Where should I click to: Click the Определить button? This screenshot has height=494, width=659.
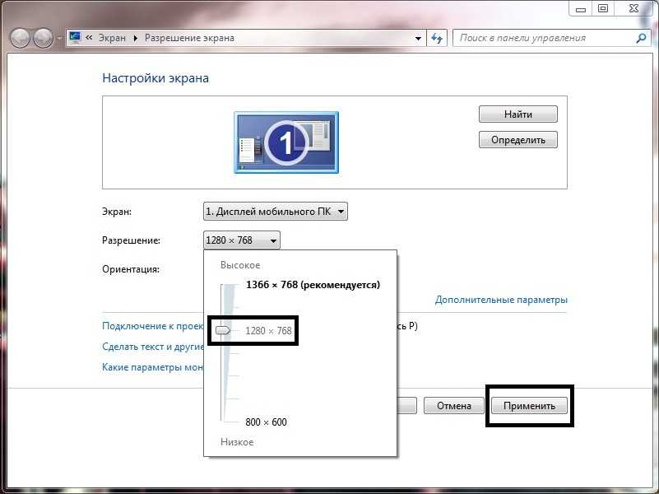pyautogui.click(x=518, y=140)
